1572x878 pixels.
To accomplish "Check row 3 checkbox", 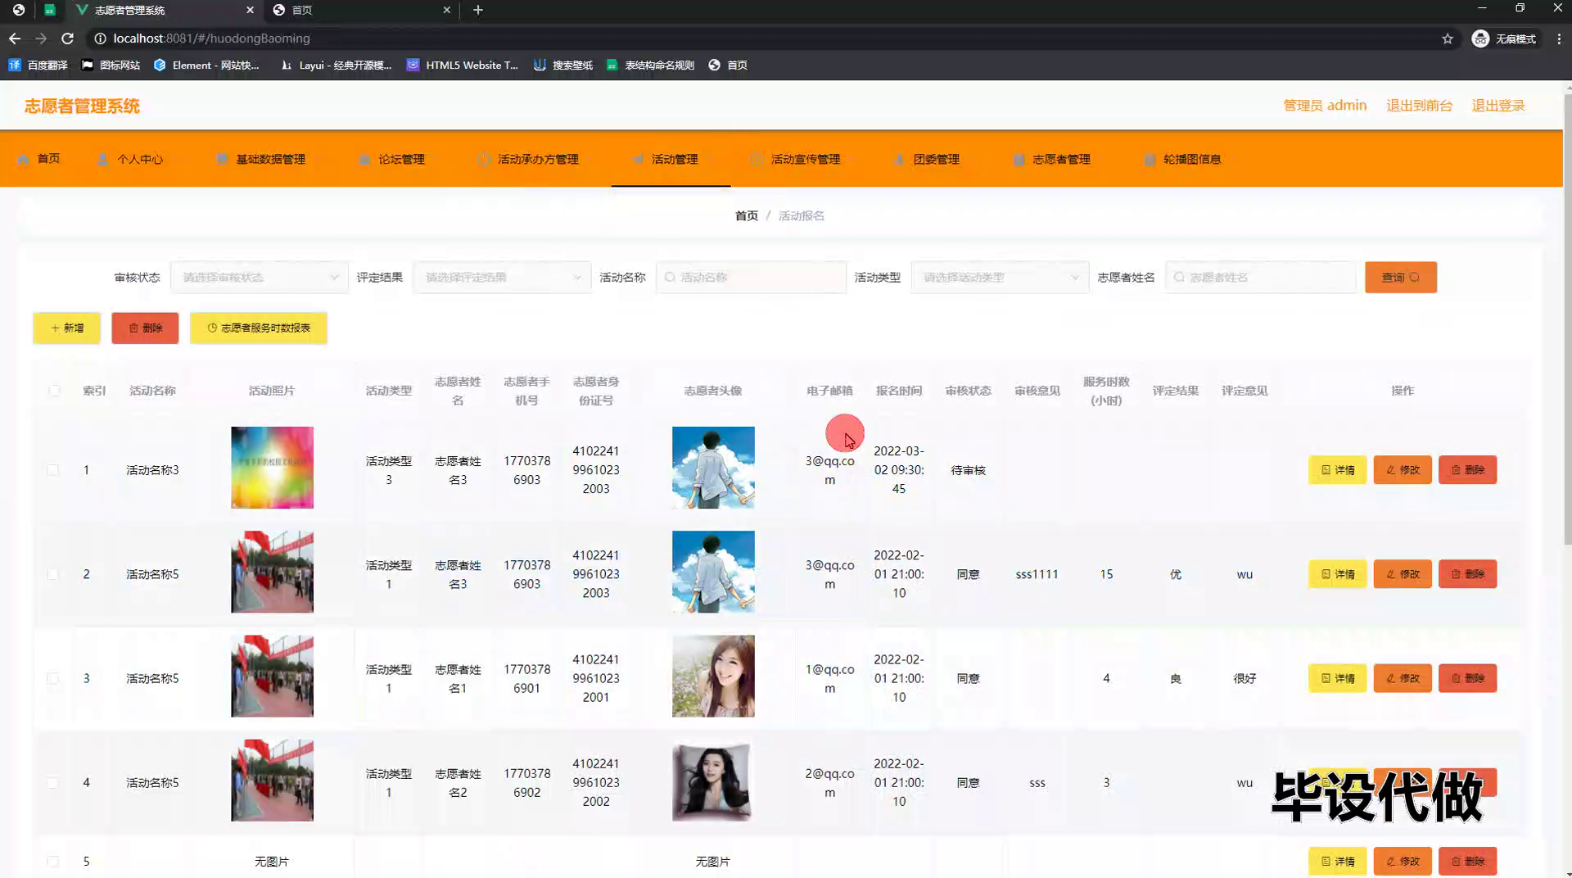I will pos(53,678).
